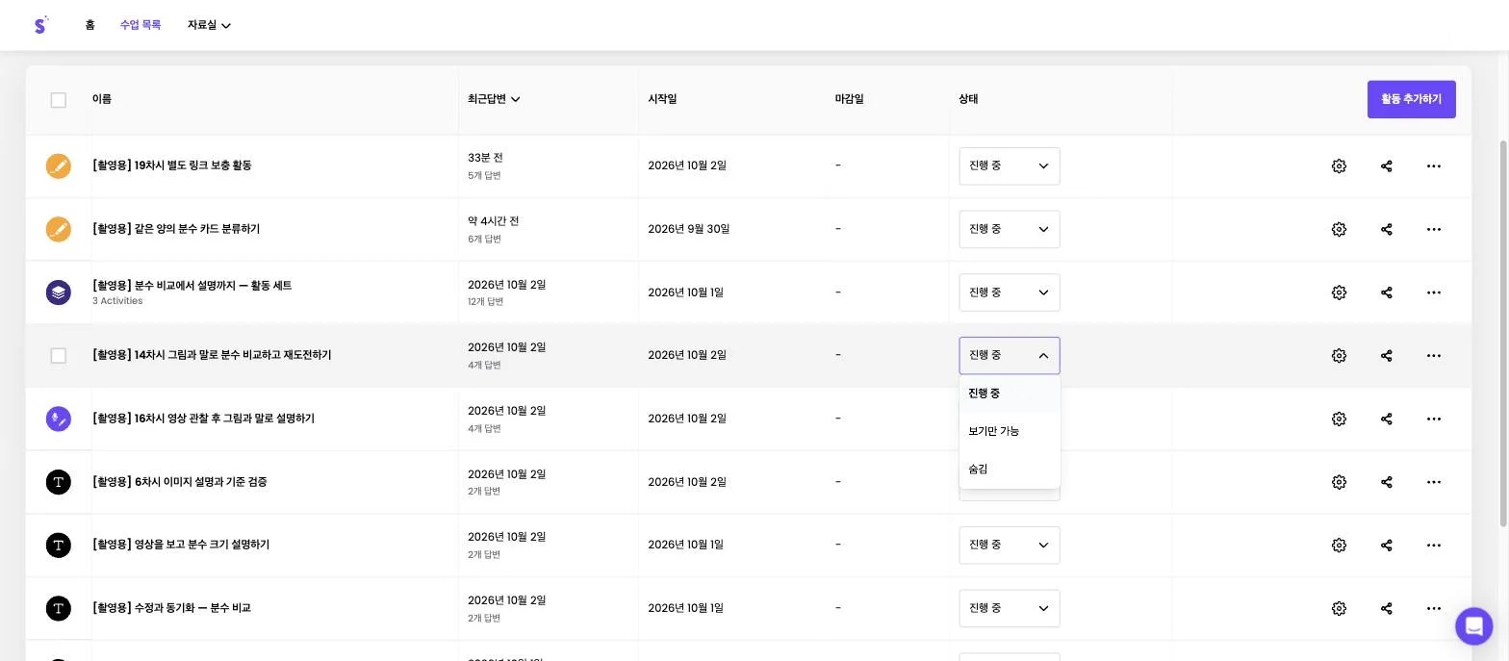Click the '2026년 9월 30일' start date cell

tap(689, 229)
